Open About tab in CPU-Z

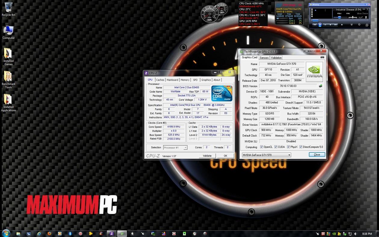point(217,80)
